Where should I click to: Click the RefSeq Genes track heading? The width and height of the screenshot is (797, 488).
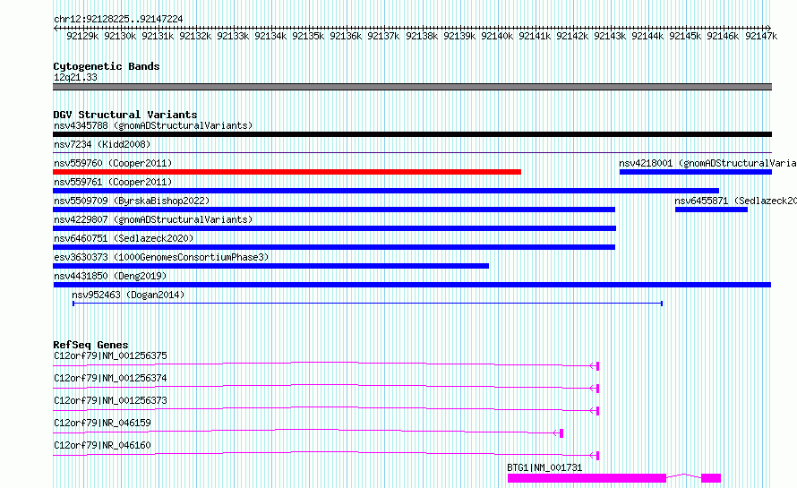point(90,345)
